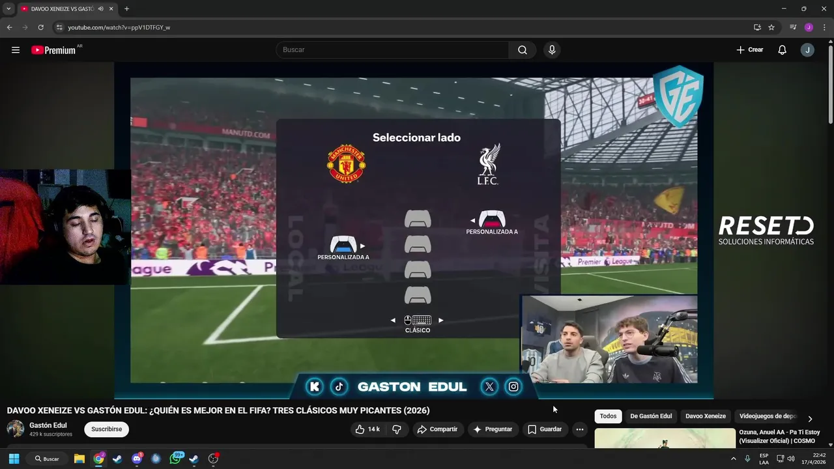Open the Ozuna video thumbnail
The height and width of the screenshot is (469, 834).
[x=665, y=438]
